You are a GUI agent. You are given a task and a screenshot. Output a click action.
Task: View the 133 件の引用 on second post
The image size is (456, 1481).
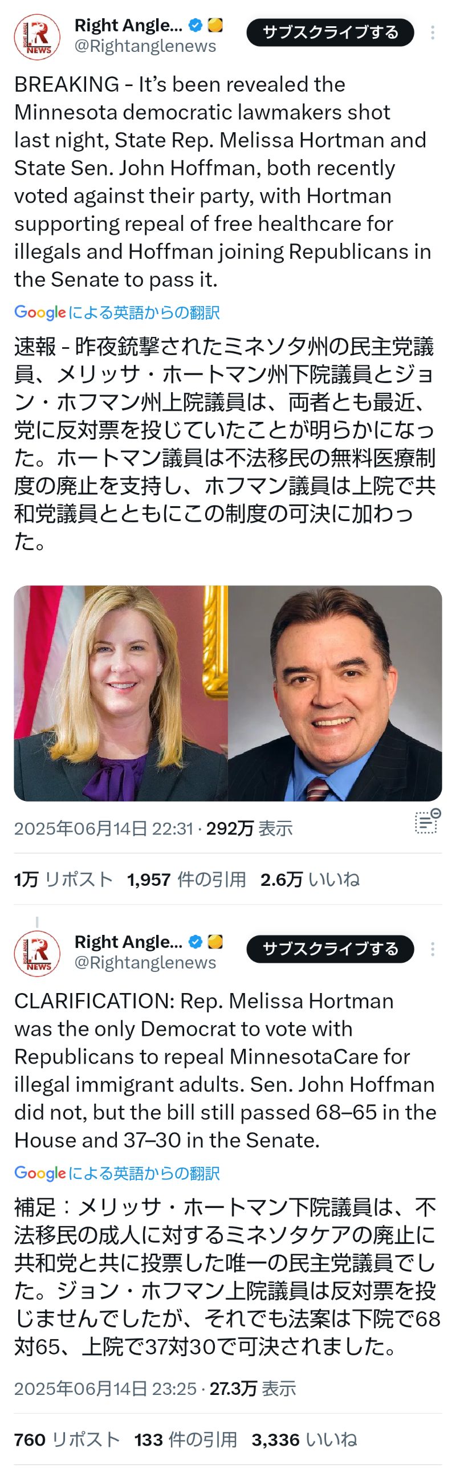tap(186, 1439)
